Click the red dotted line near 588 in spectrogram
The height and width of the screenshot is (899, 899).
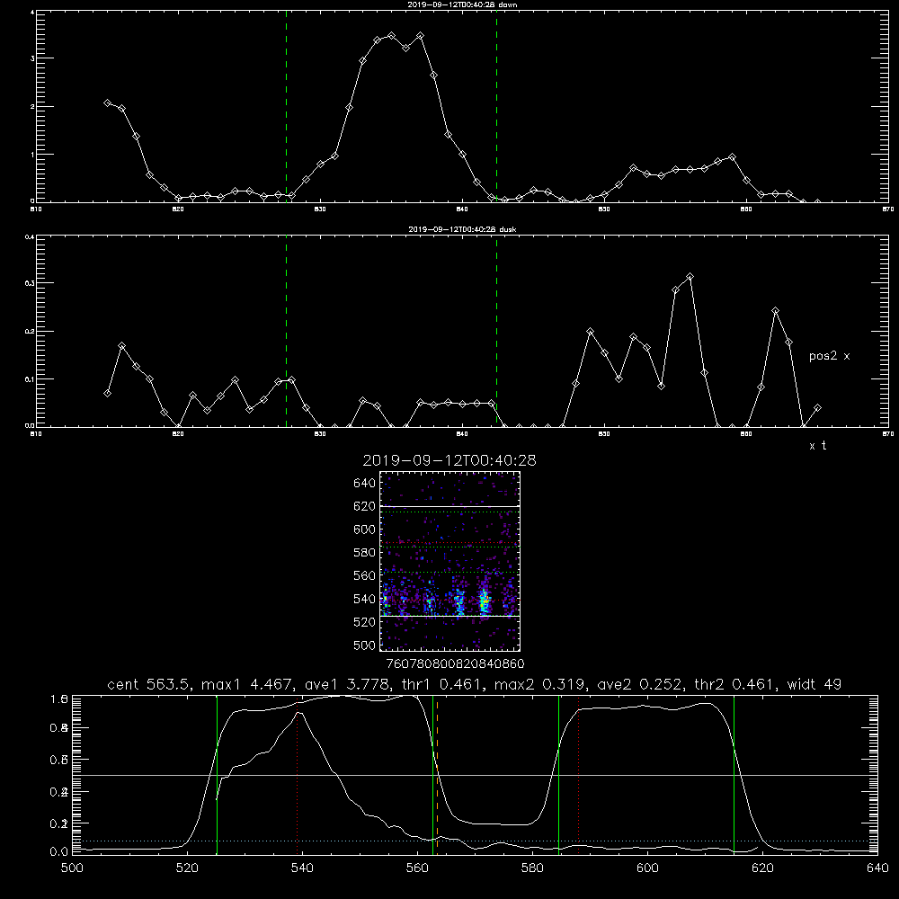(x=450, y=542)
